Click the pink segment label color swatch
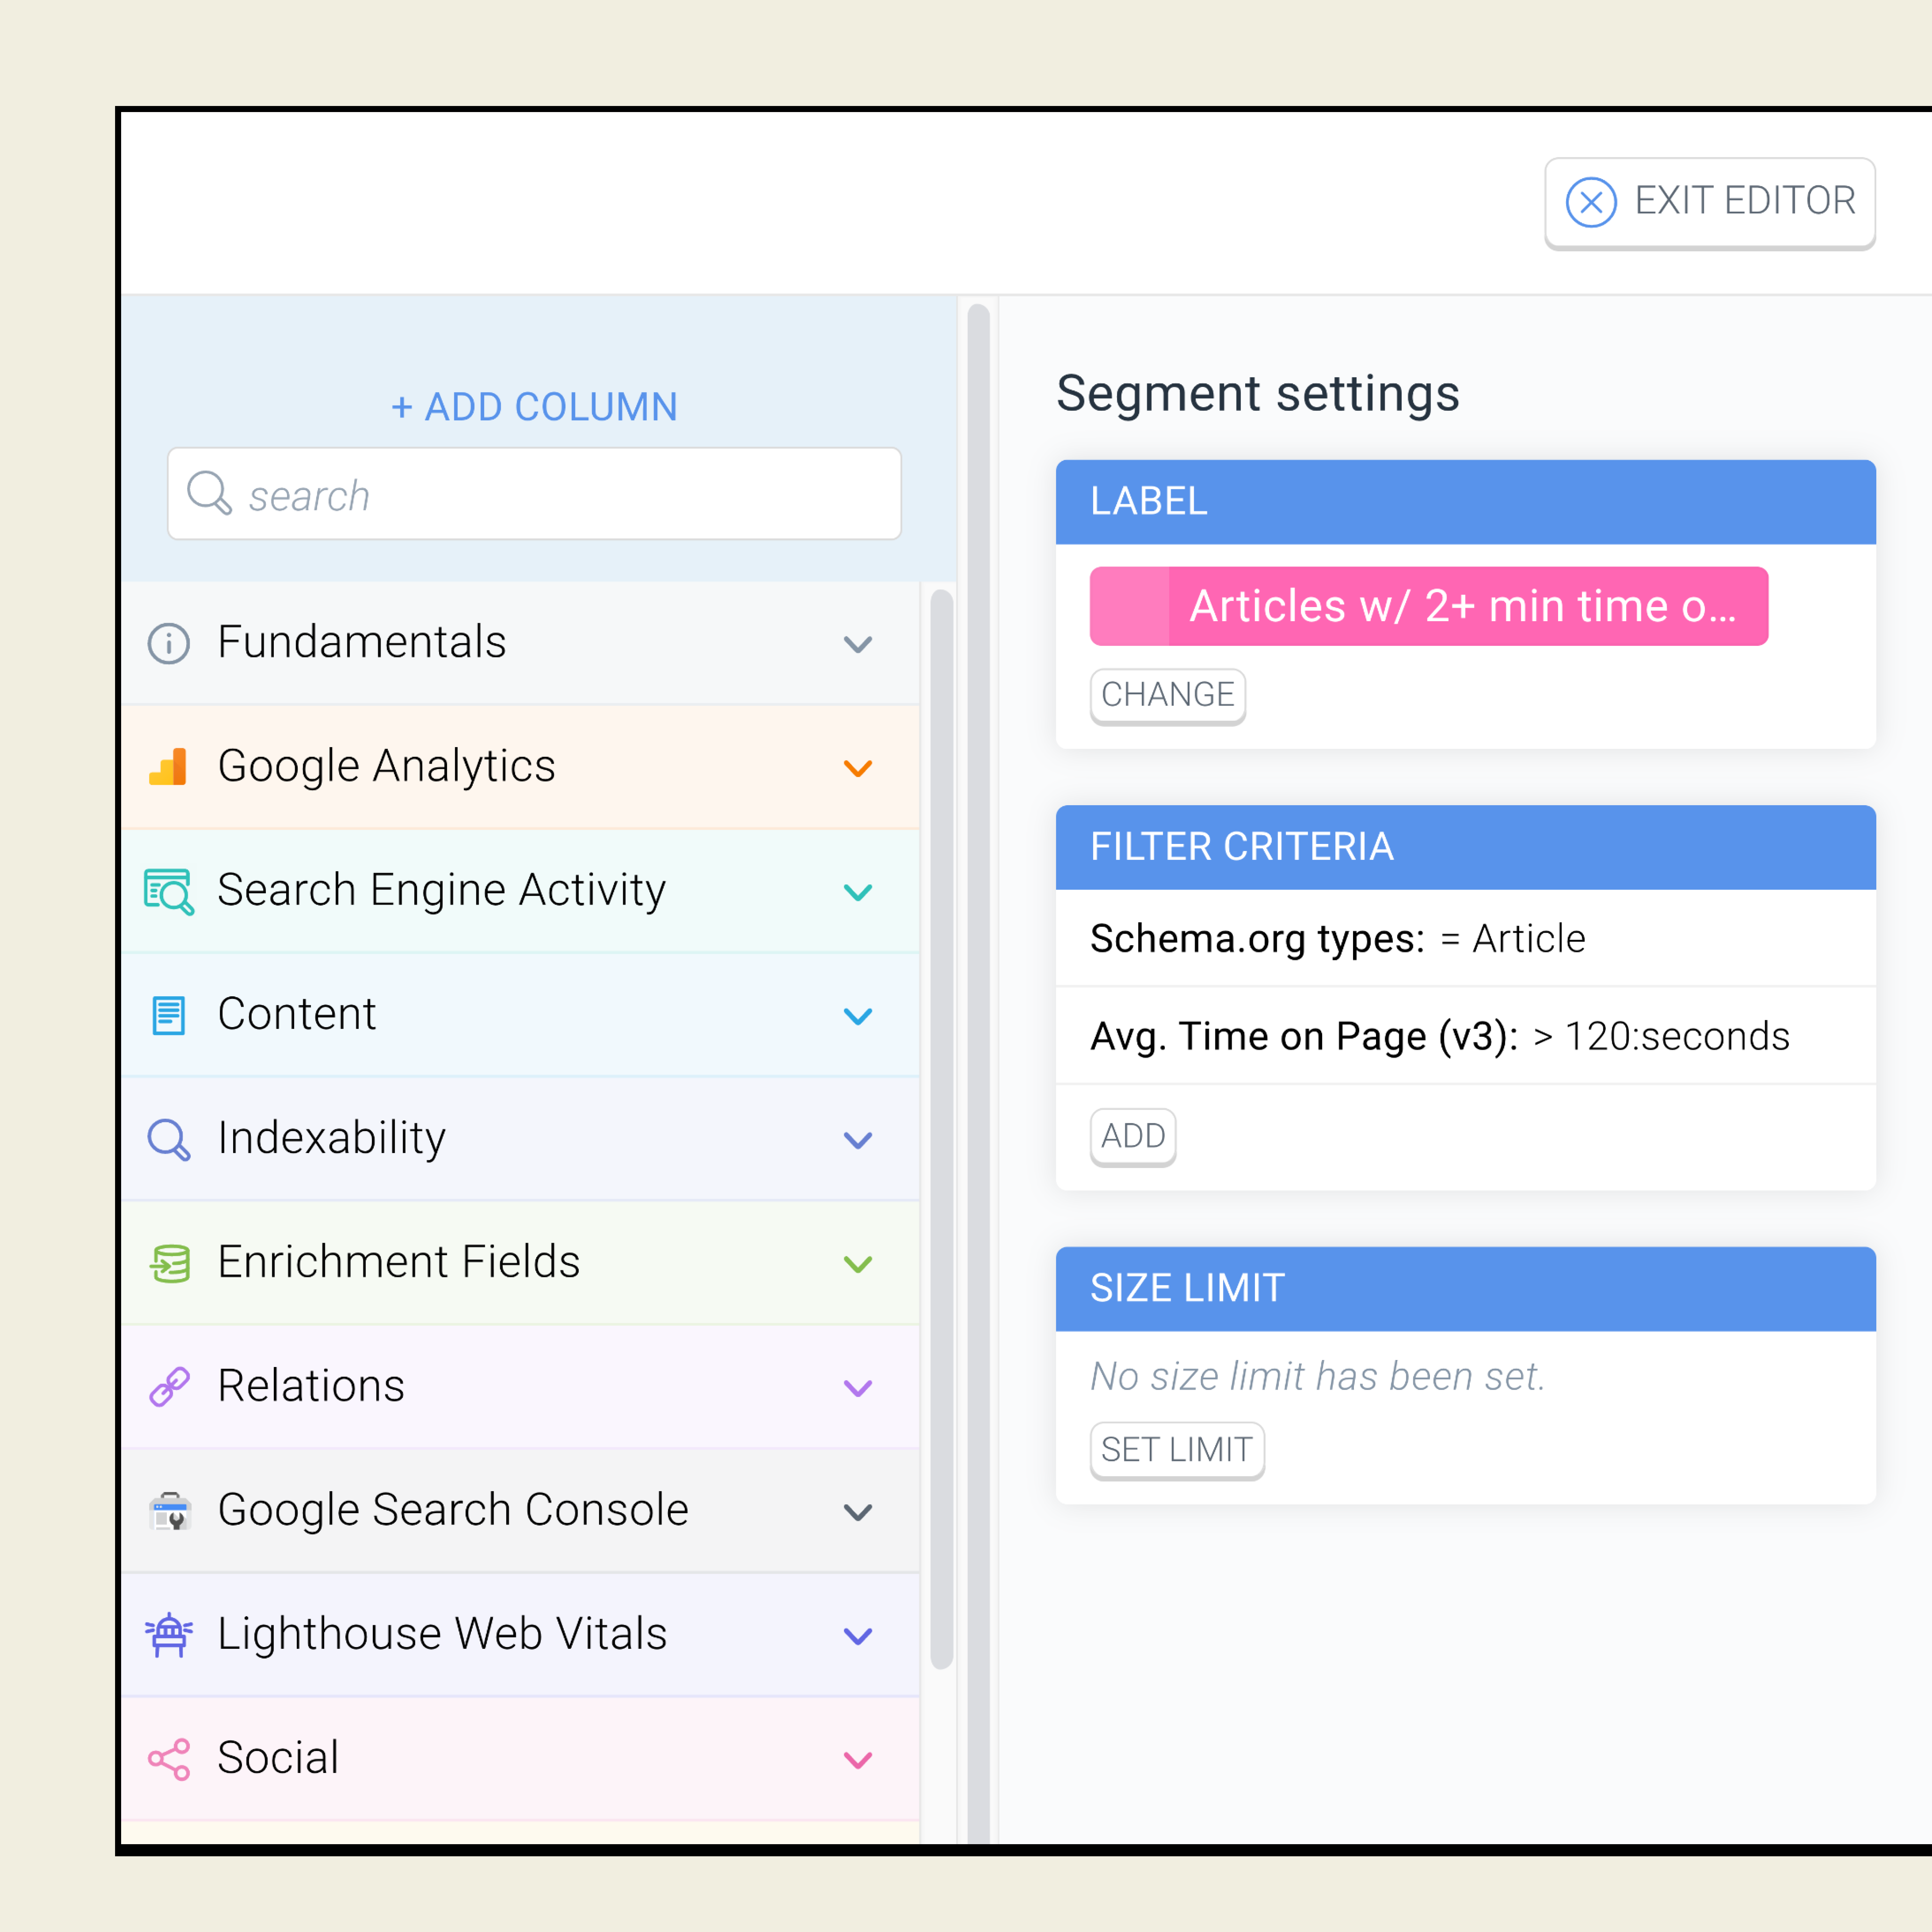The height and width of the screenshot is (1932, 1932). tap(1129, 606)
